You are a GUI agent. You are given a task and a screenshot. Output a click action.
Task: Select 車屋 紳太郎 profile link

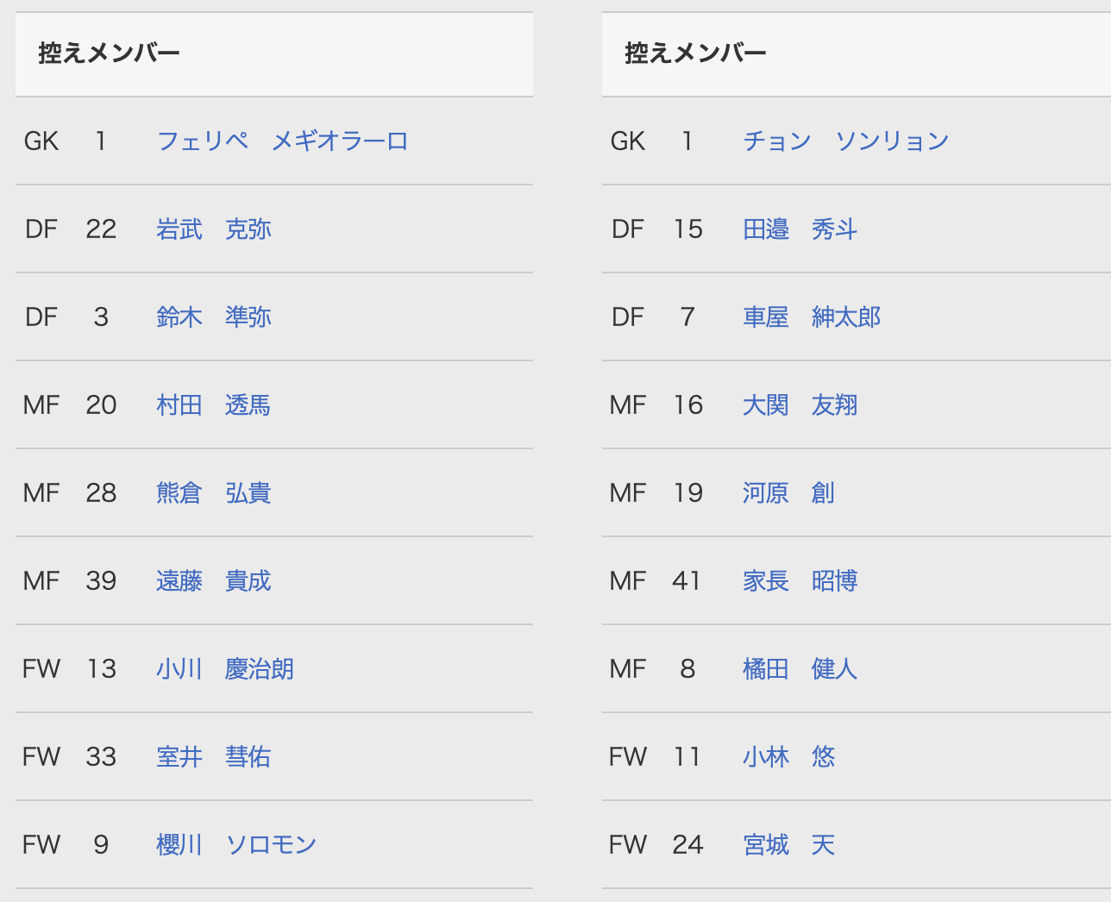coord(811,316)
